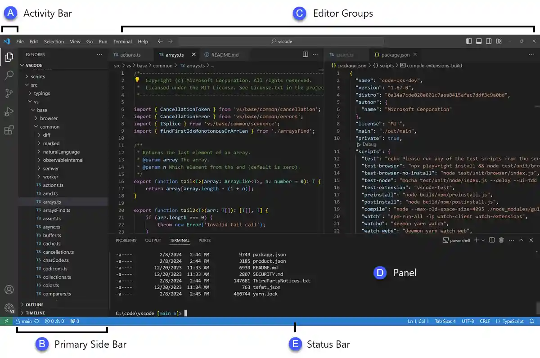This screenshot has height=358, width=540.
Task: Open the Extensions view
Action: (9, 129)
